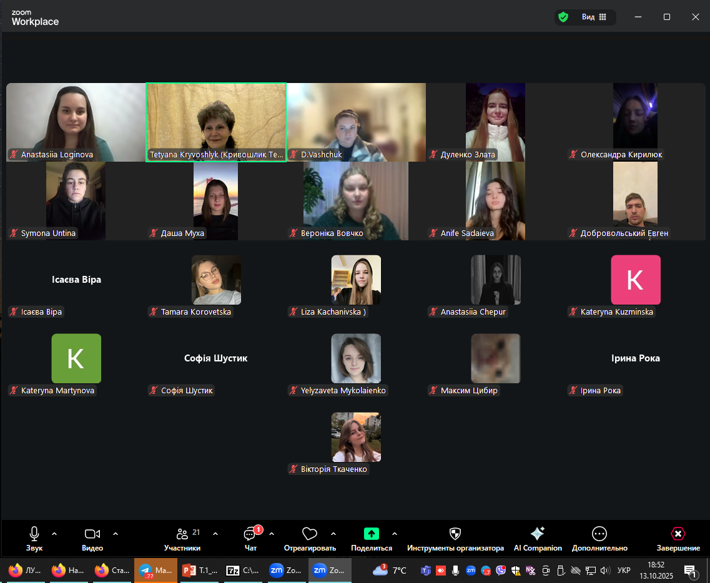710x583 pixels.
Task: Expand audio options arrow next to Звук
Action: click(x=54, y=534)
